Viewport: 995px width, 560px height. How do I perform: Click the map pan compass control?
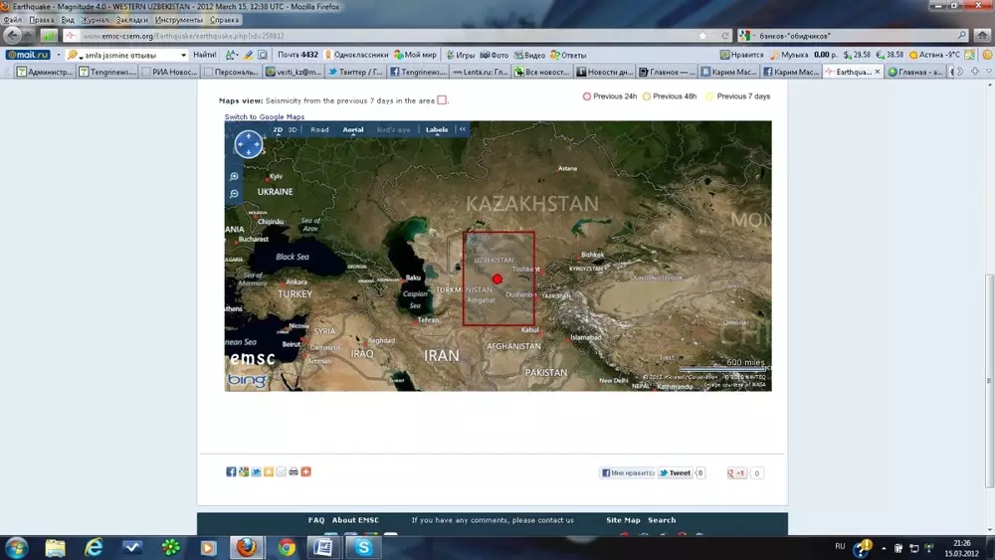(x=248, y=145)
